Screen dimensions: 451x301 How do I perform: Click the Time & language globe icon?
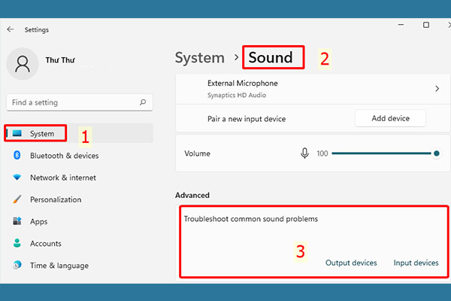17,265
